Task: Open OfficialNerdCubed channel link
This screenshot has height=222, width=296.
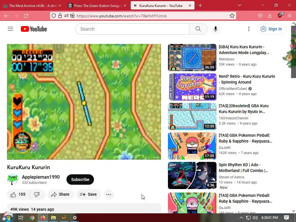Action: point(233,89)
